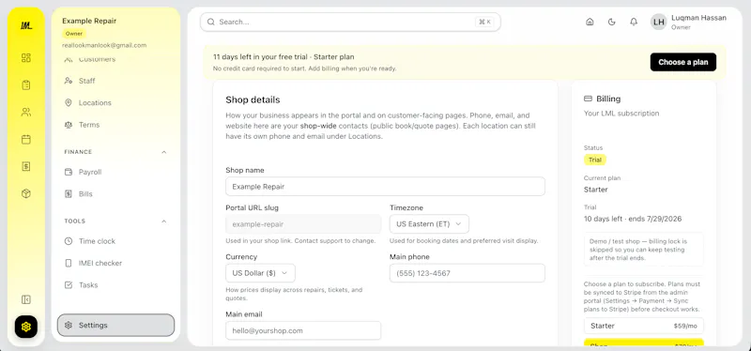Click the Shop name input field
751x351 pixels.
pyautogui.click(x=385, y=186)
